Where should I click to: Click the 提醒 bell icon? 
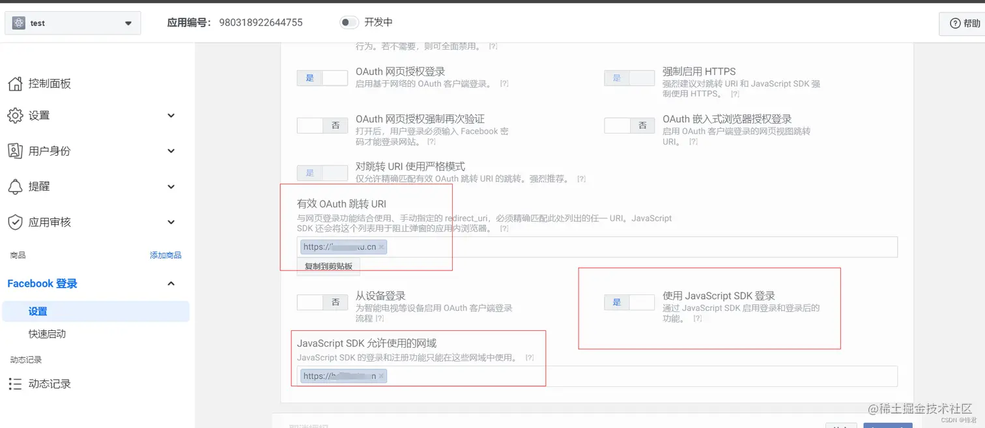tap(15, 186)
